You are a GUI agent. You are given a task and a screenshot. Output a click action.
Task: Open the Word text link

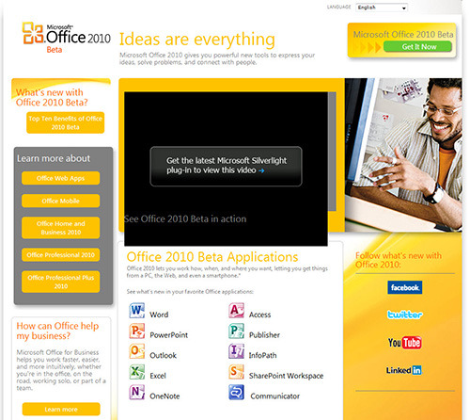coord(159,315)
